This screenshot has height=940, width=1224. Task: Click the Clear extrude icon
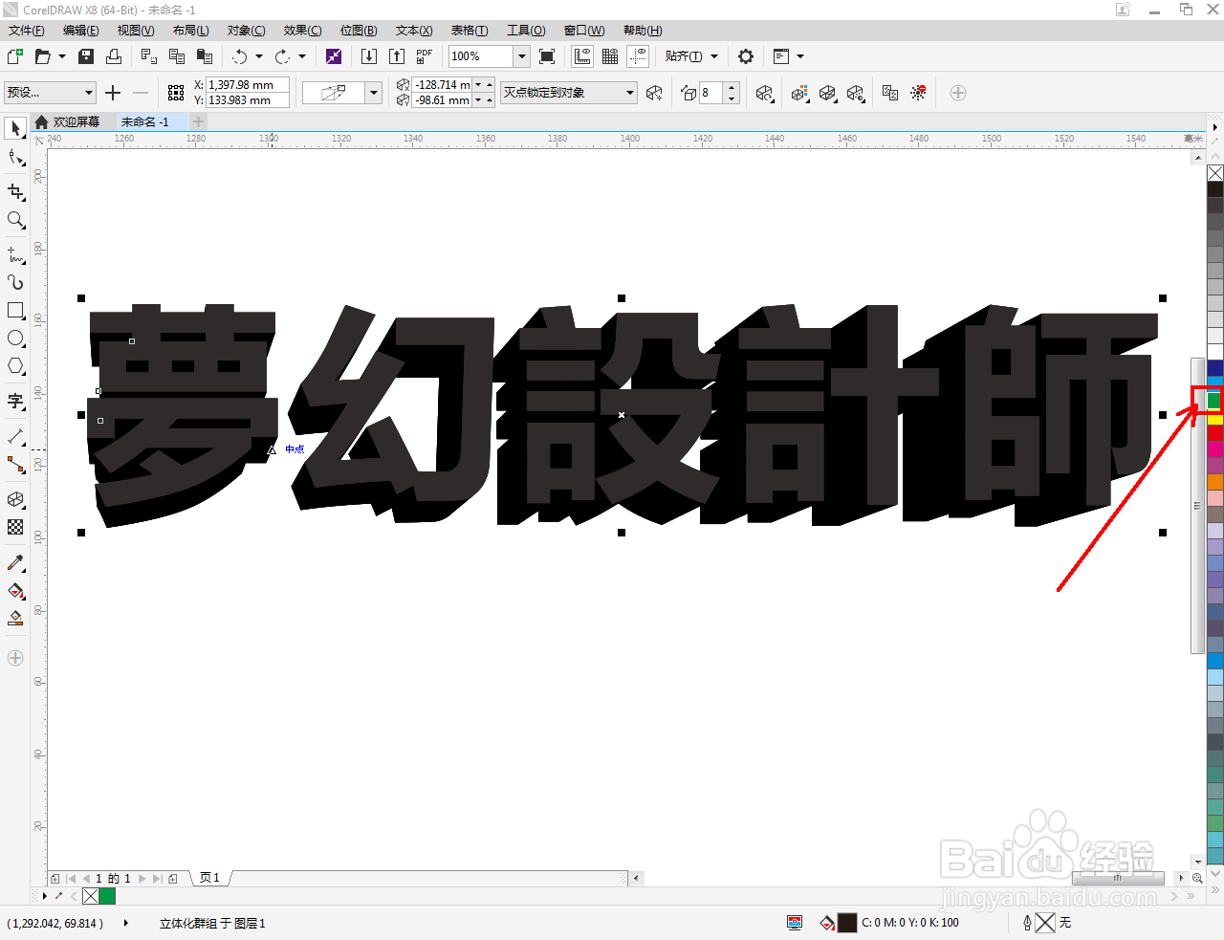pyautogui.click(x=918, y=93)
